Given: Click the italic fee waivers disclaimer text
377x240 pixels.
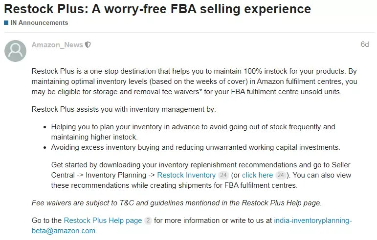Looking at the screenshot, I should pos(177,203).
